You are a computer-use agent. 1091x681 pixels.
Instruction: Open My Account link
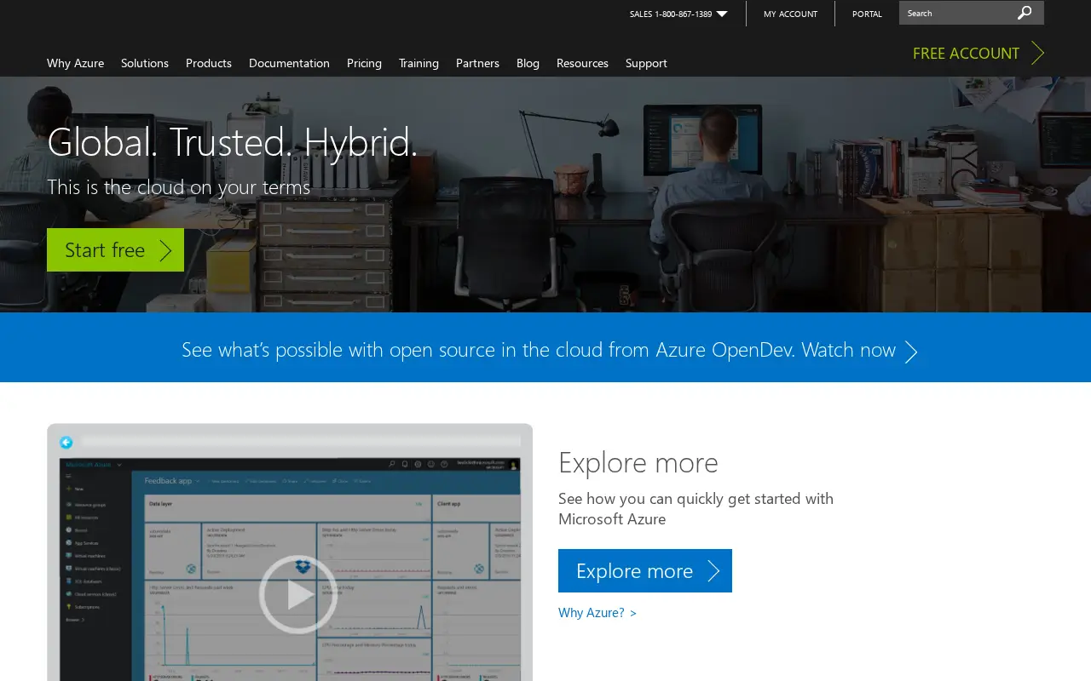tap(790, 14)
